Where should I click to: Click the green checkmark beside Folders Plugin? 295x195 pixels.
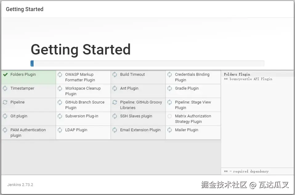tap(5, 74)
